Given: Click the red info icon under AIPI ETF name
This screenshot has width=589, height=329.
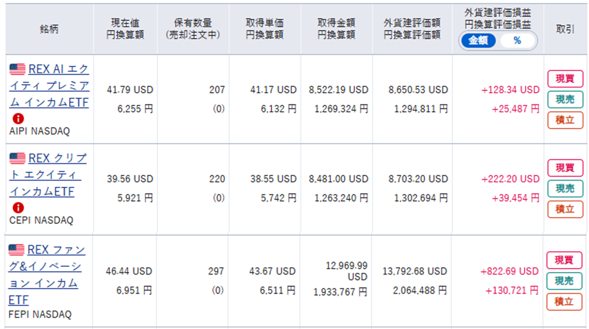Looking at the screenshot, I should pos(18,119).
